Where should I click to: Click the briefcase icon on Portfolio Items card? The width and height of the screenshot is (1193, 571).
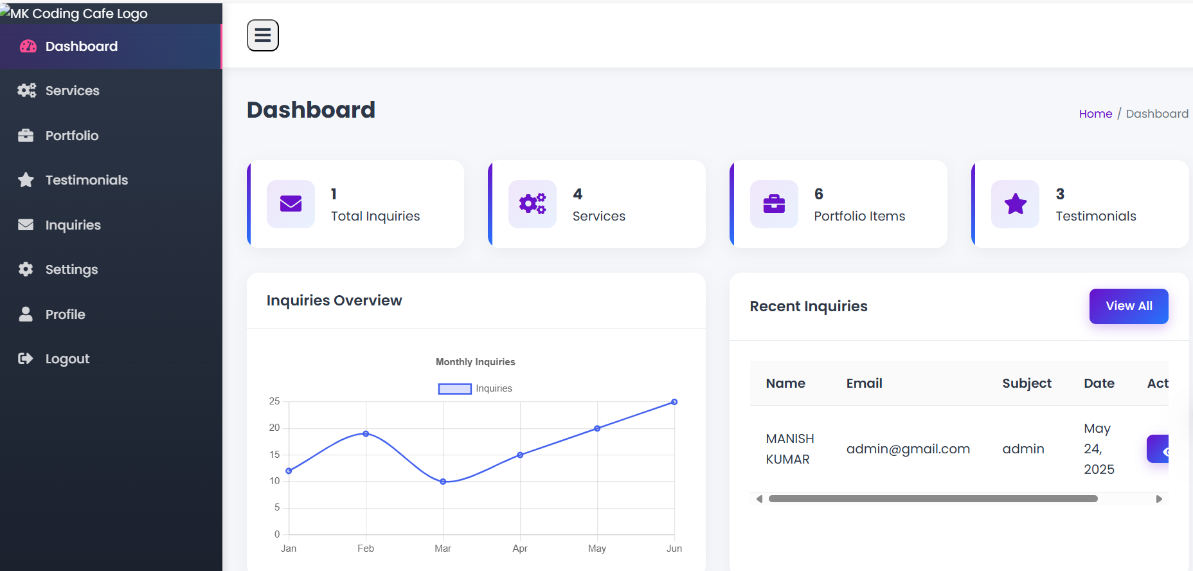(x=774, y=204)
